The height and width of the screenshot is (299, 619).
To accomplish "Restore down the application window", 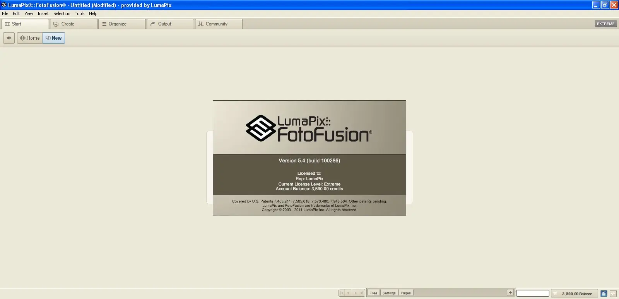I will (605, 5).
